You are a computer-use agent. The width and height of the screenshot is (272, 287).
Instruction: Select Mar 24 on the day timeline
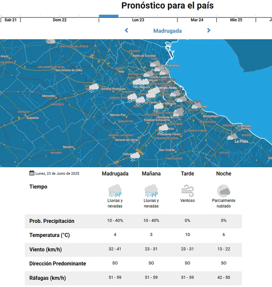tap(197, 20)
